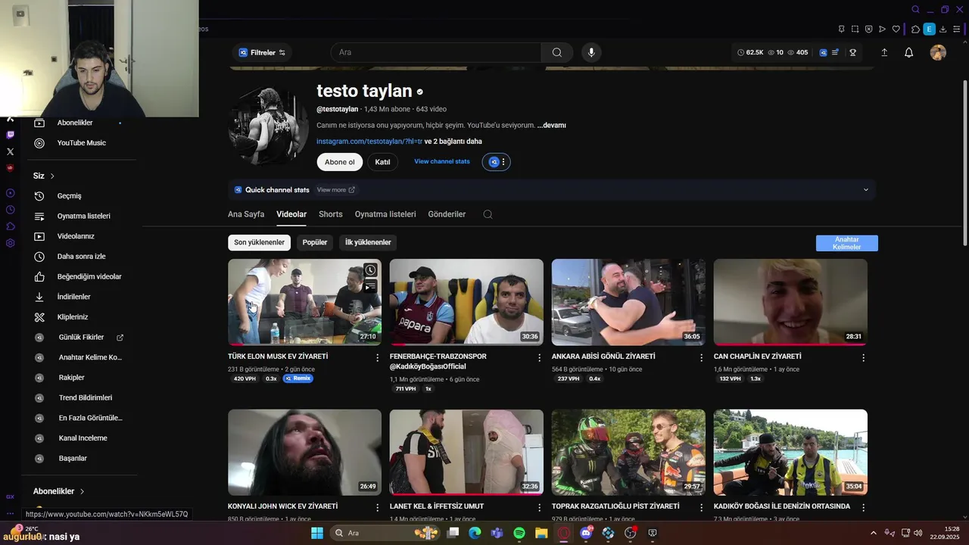Select the Popüler filter chip
This screenshot has height=545, width=969.
[315, 242]
